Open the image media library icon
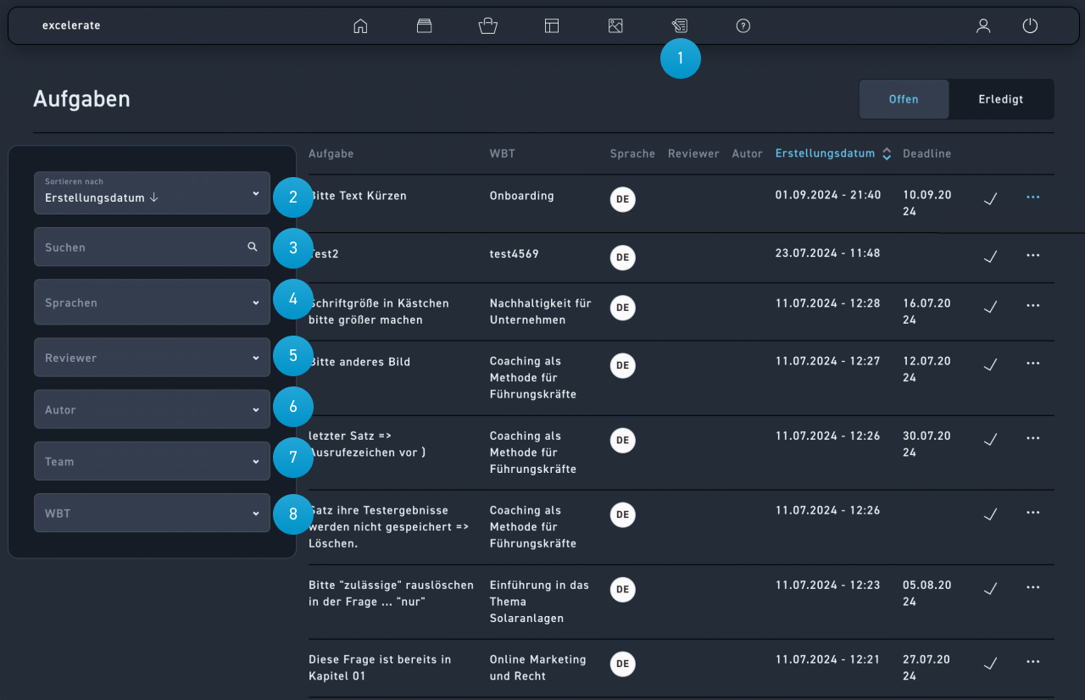The height and width of the screenshot is (700, 1085). [615, 26]
